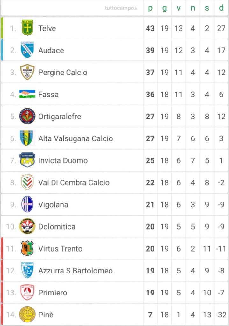The image size is (229, 326).
Task: Sort table by games played 'g' header
Action: coord(164,8)
